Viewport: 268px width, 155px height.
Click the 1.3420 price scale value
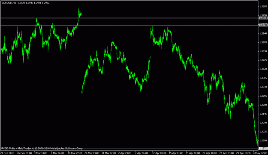(x=263, y=69)
